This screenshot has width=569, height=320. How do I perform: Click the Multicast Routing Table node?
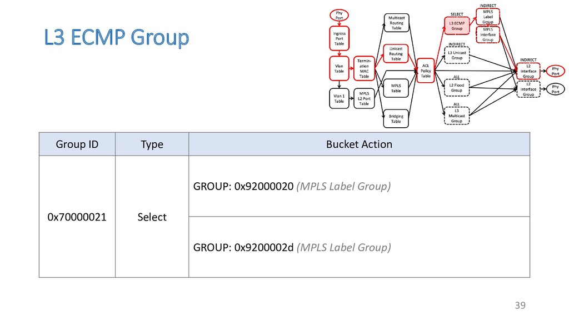coord(396,23)
